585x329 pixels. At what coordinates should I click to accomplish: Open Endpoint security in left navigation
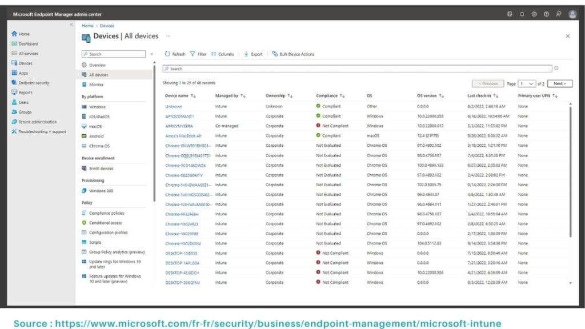click(x=34, y=83)
